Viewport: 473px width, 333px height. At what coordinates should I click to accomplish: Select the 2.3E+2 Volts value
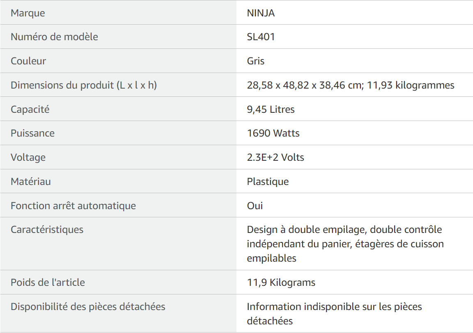[276, 157]
